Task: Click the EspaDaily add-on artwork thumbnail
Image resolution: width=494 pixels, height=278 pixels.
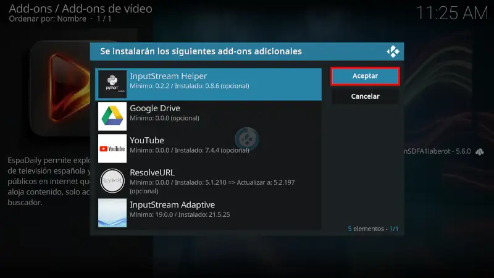Action: click(x=60, y=88)
